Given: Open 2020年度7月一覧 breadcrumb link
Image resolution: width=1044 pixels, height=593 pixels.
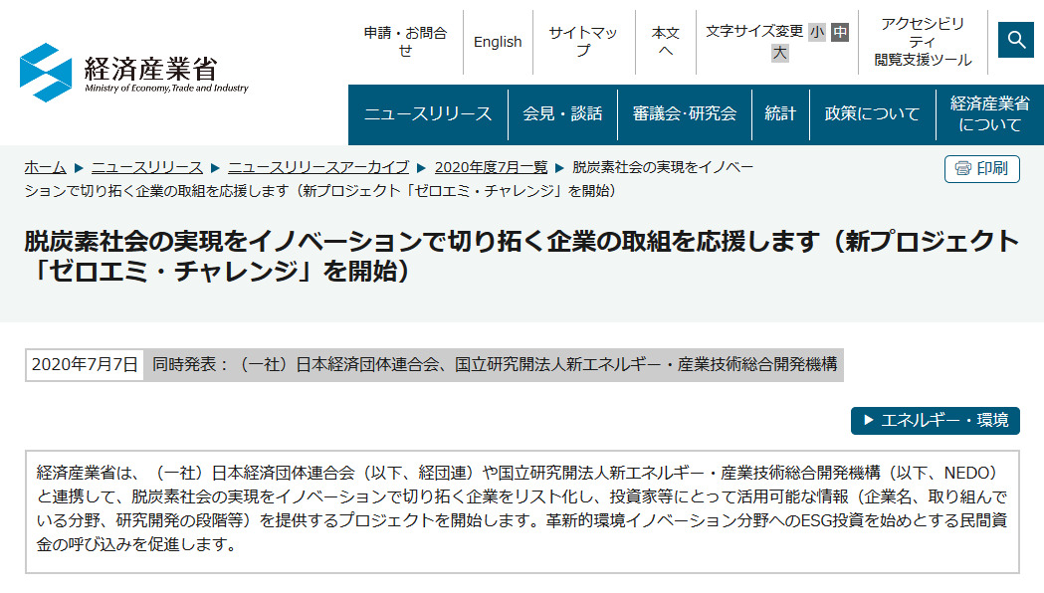Looking at the screenshot, I should [x=491, y=167].
